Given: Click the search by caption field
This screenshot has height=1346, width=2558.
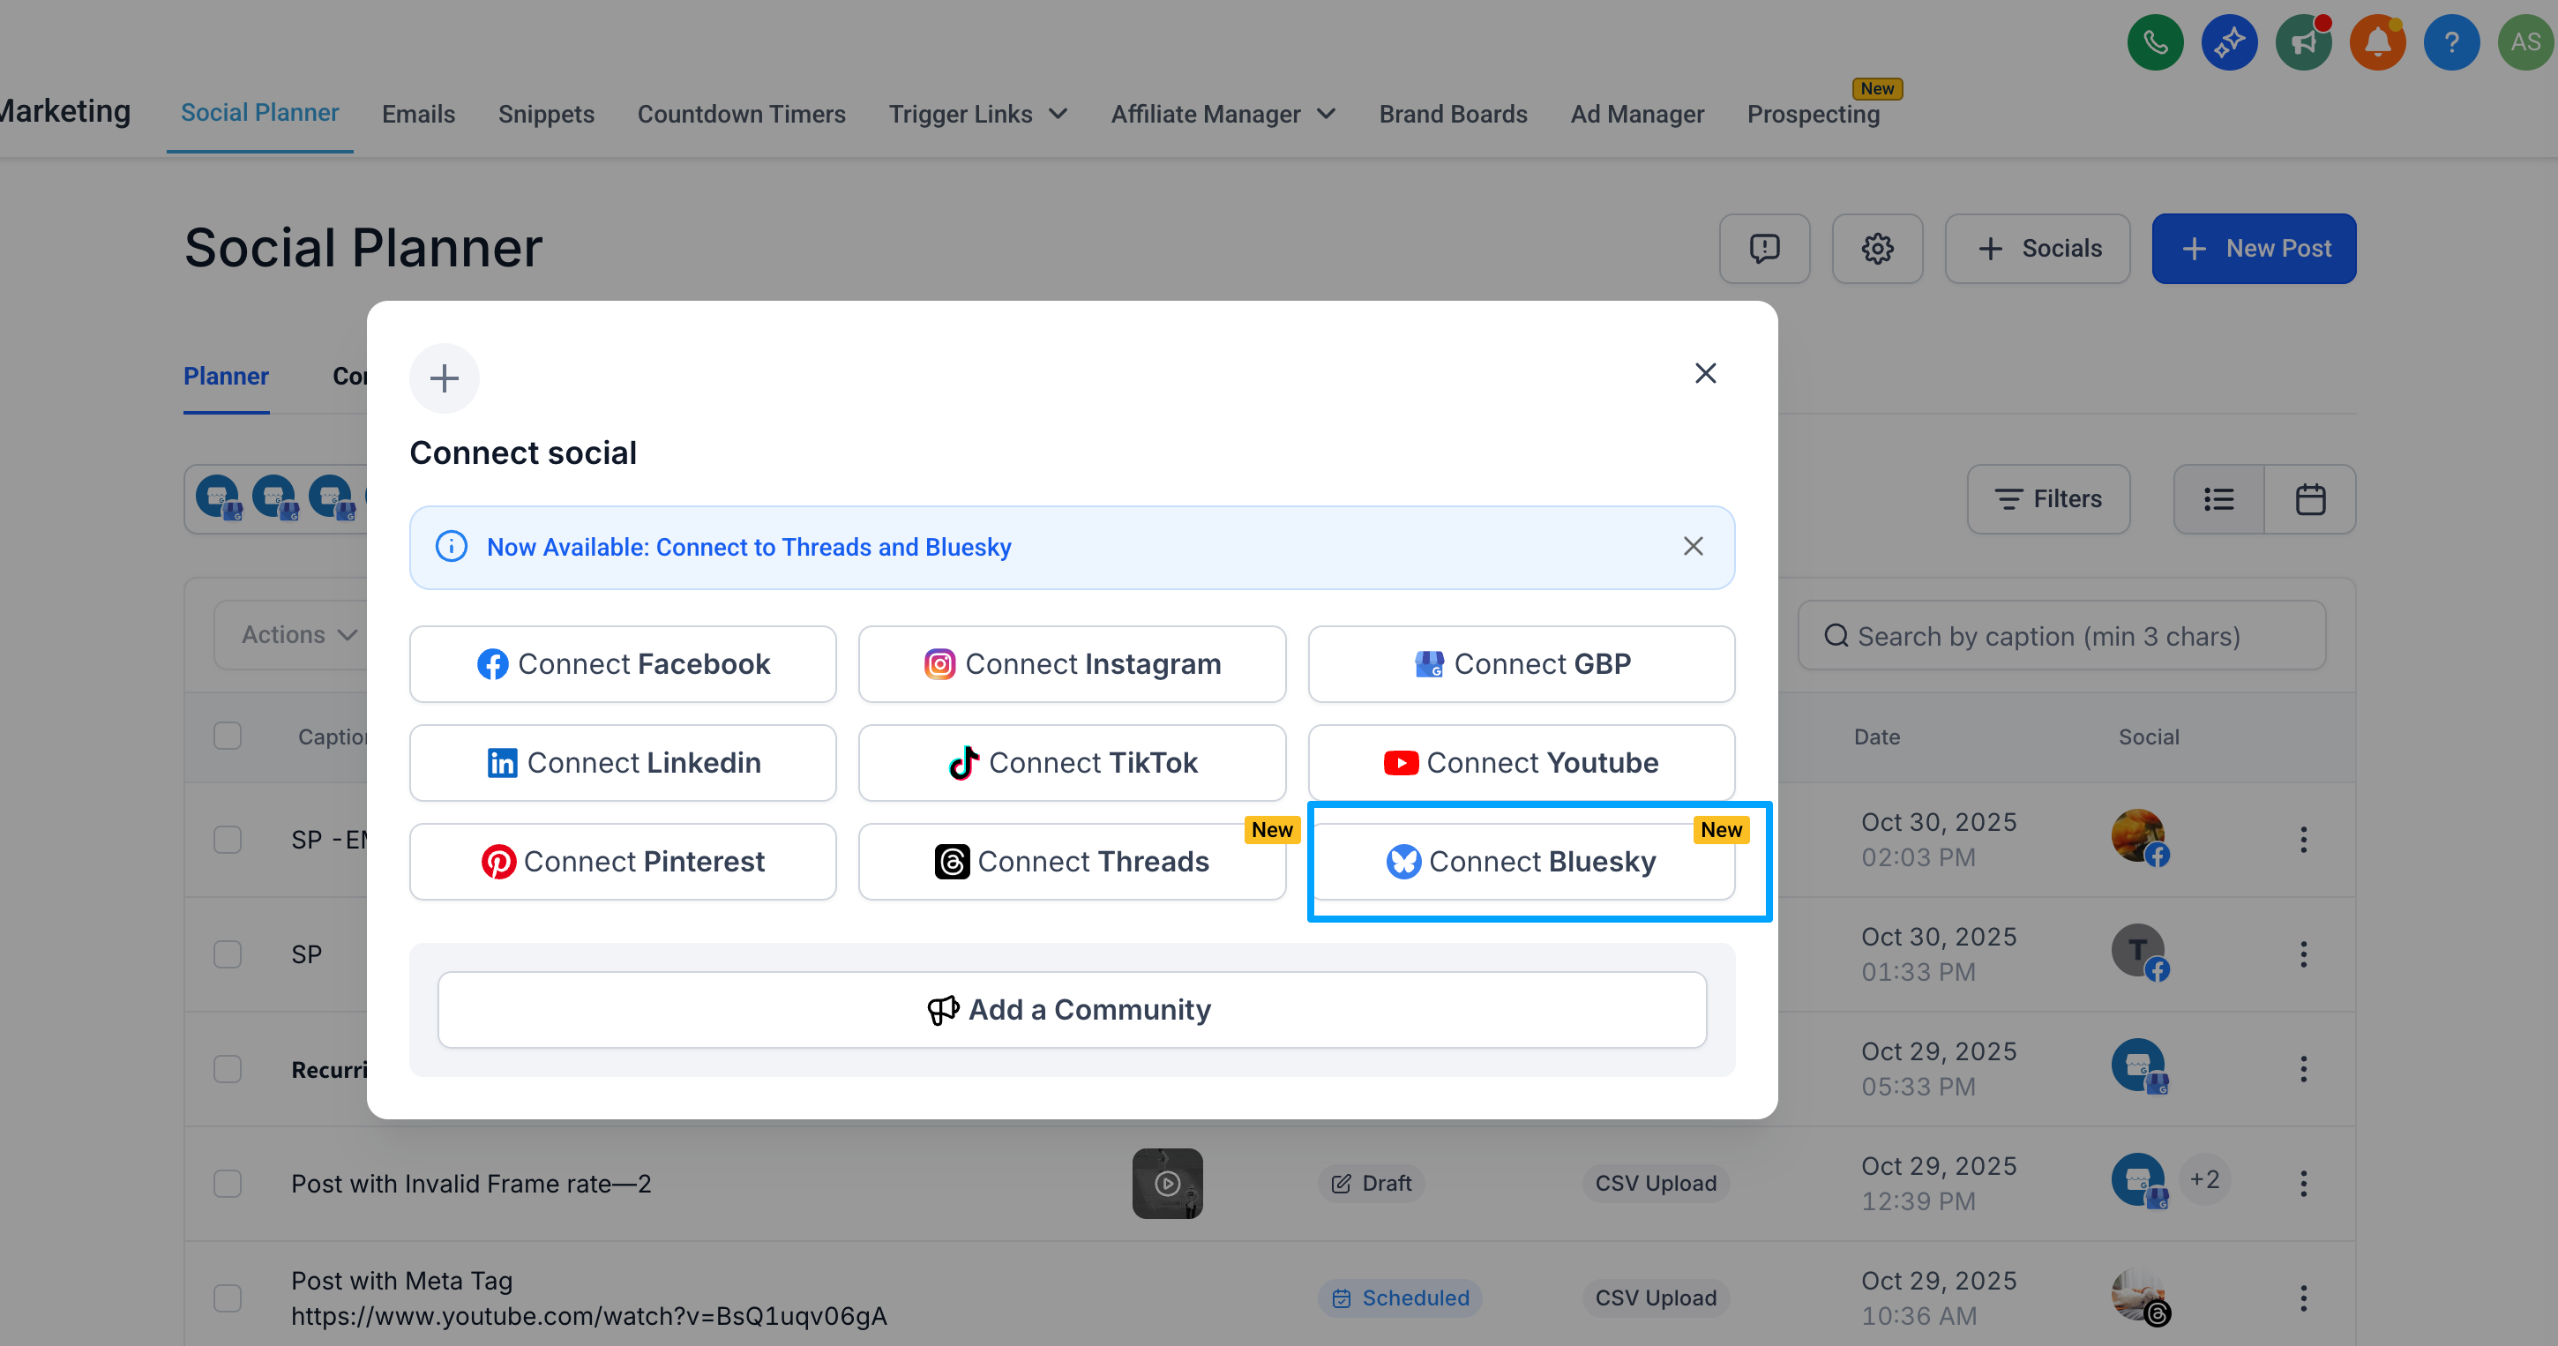Looking at the screenshot, I should click(2061, 635).
